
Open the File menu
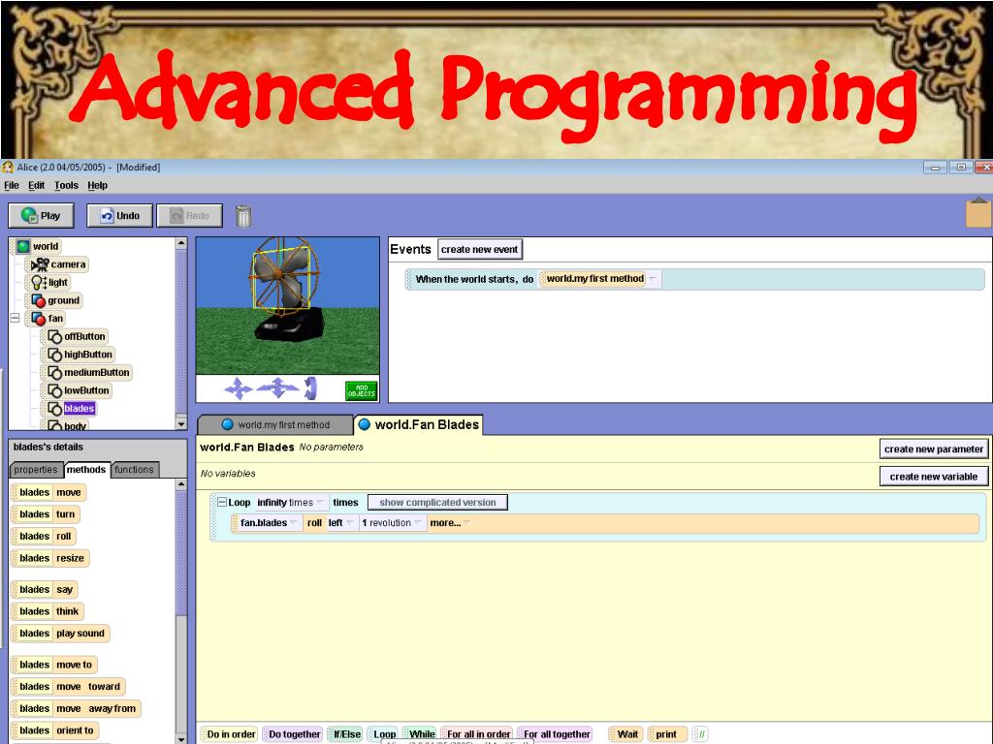pyautogui.click(x=12, y=185)
